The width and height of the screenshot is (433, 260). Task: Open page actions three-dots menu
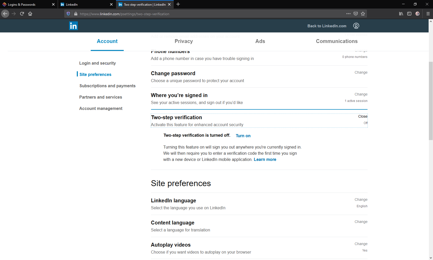348,14
